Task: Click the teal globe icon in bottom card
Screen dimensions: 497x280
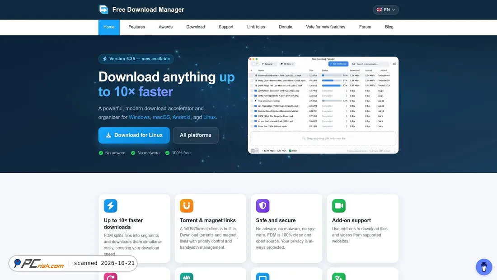Action: (186, 276)
